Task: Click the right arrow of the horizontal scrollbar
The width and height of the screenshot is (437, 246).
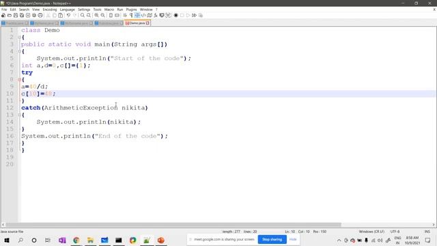Action: (x=434, y=225)
